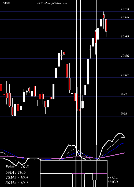Click the topmost red candlestick near 10.73

(x=104, y=16)
